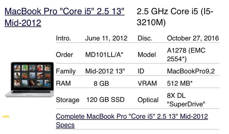Viewport: 229px width, 134px height.
Task: Click the VRAM column label
Action: [x=147, y=83]
